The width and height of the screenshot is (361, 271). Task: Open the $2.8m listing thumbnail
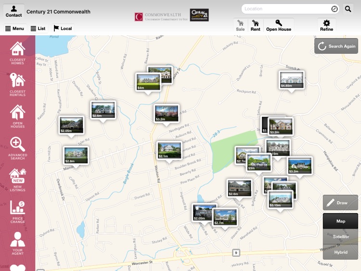pyautogui.click(x=76, y=155)
